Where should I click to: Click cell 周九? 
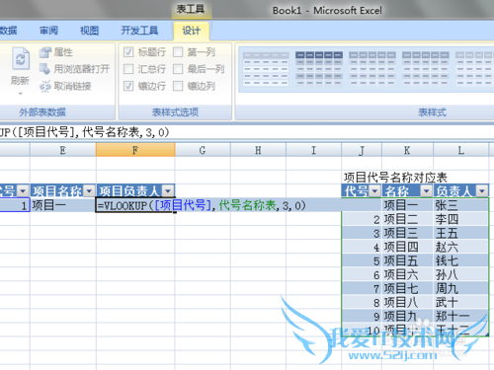(x=461, y=288)
